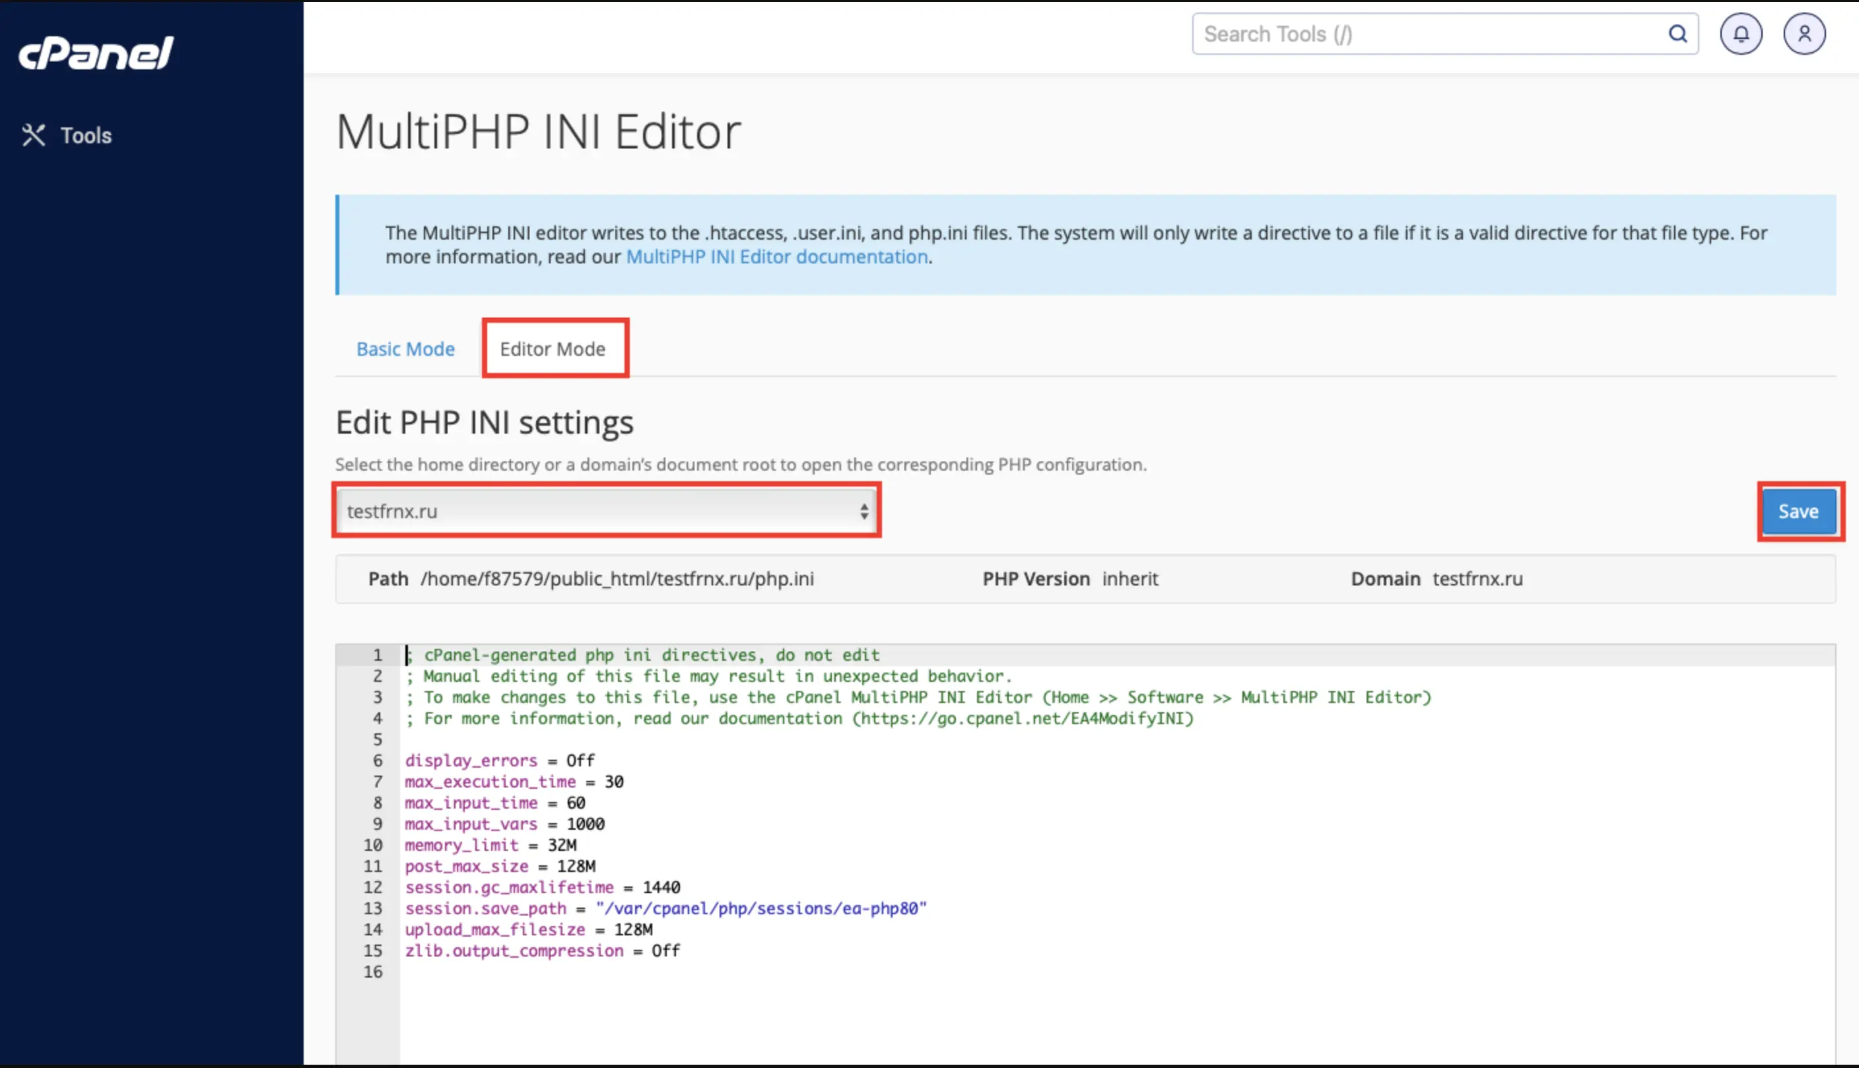Click Domain testfrnx.ru value
This screenshot has width=1859, height=1068.
click(x=1477, y=579)
